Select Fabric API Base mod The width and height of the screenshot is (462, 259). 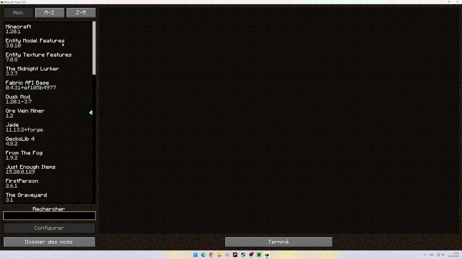click(x=48, y=85)
